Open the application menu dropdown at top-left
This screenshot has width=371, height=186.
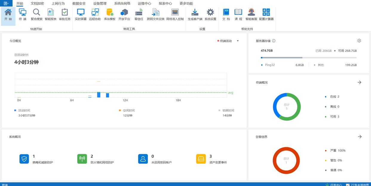click(6, 3)
